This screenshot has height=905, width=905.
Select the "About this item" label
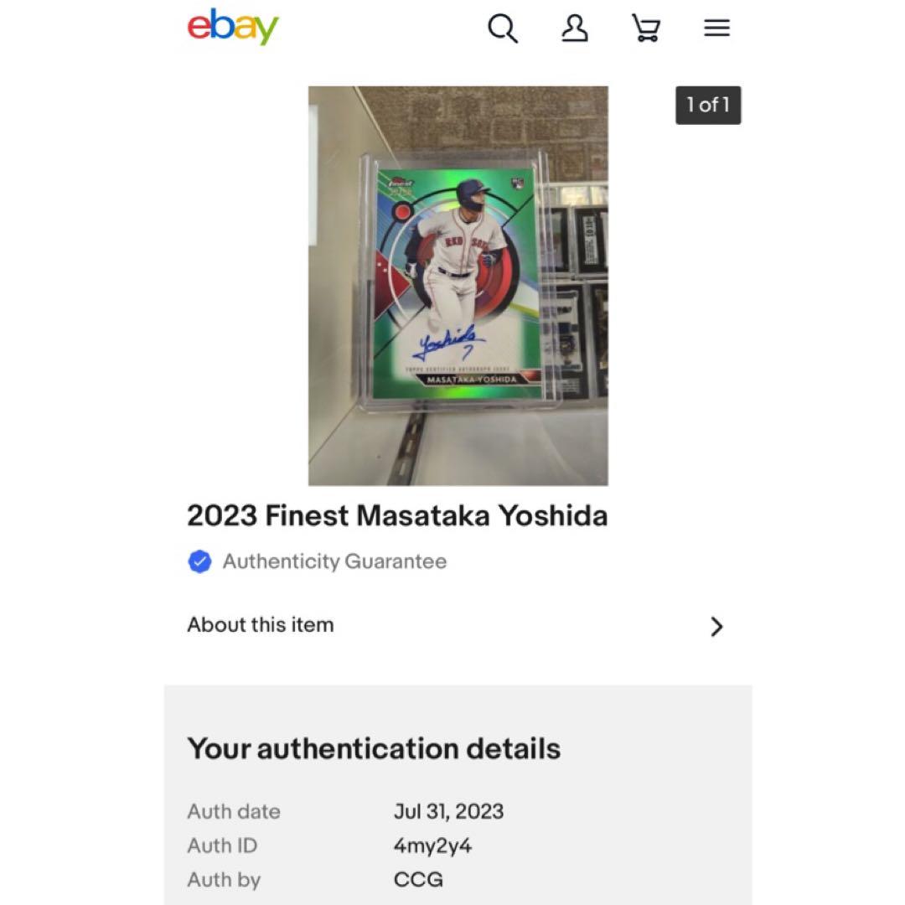tap(260, 624)
